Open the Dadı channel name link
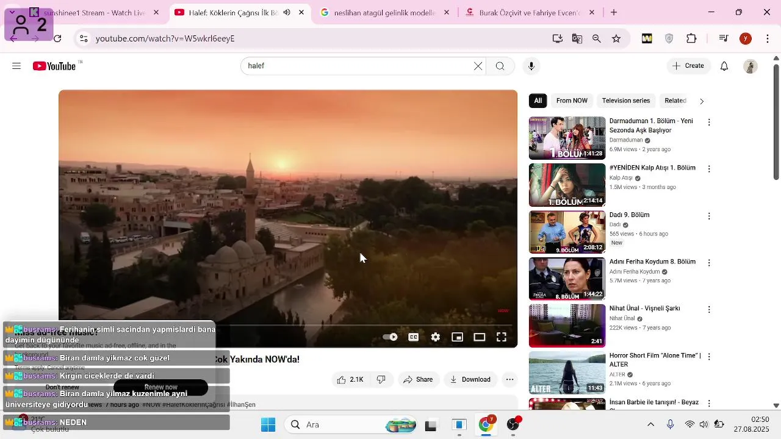Viewport: 781px width, 439px height. click(x=614, y=224)
